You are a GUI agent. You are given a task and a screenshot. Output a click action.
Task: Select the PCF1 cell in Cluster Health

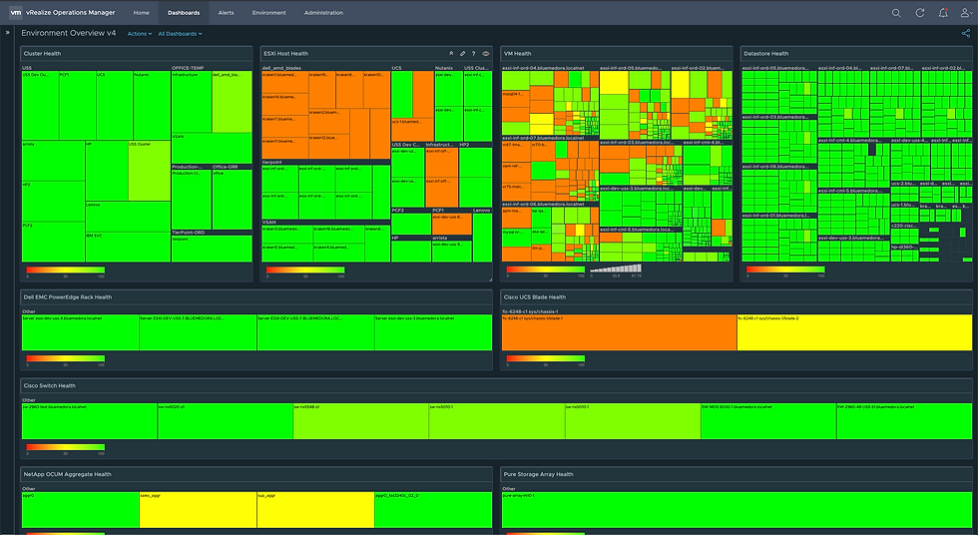78,106
